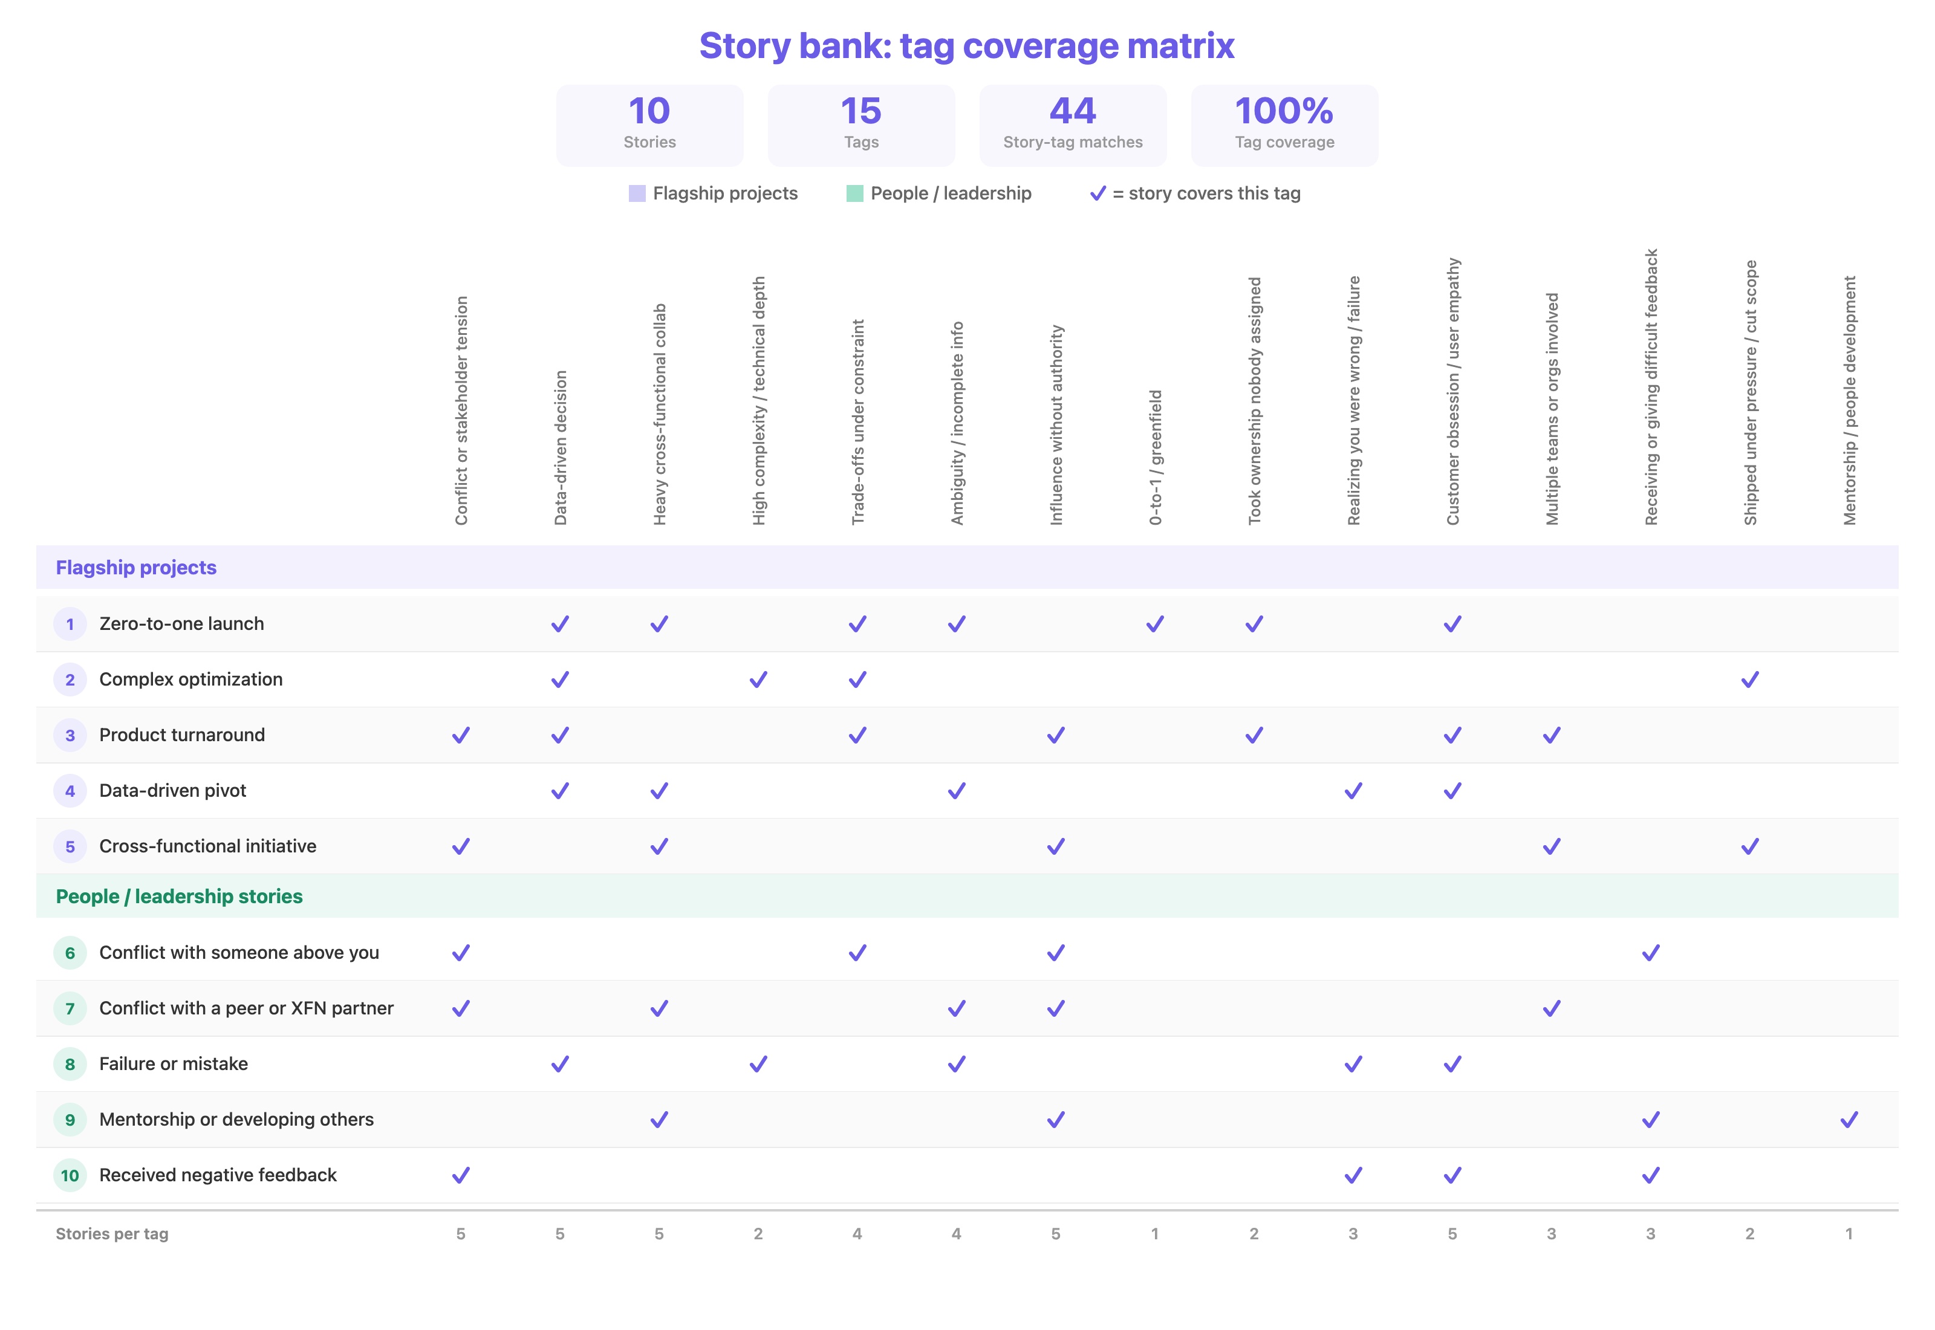Click Mentorship row checkmark under Mentorship / people development

click(x=1849, y=1120)
